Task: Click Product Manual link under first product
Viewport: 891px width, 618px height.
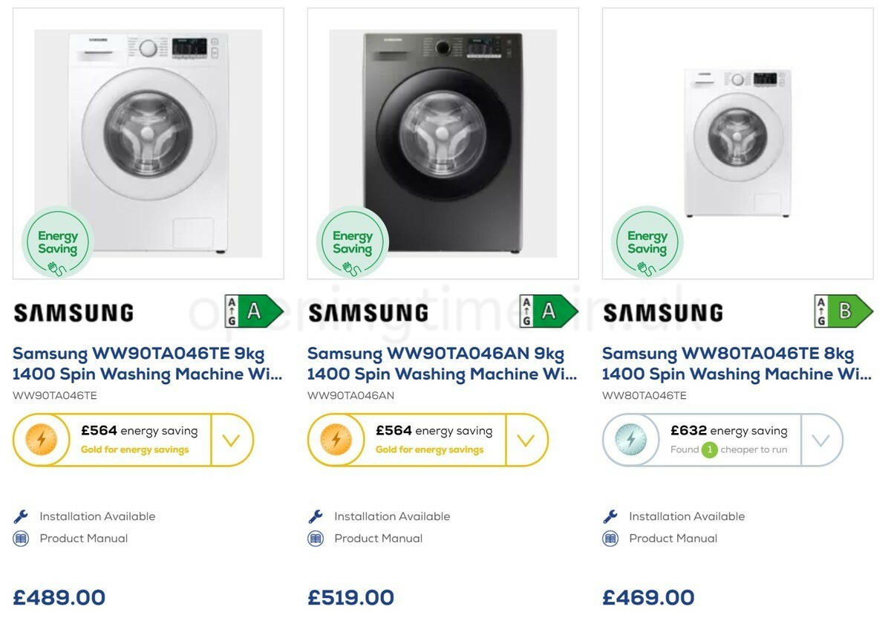Action: 85,538
